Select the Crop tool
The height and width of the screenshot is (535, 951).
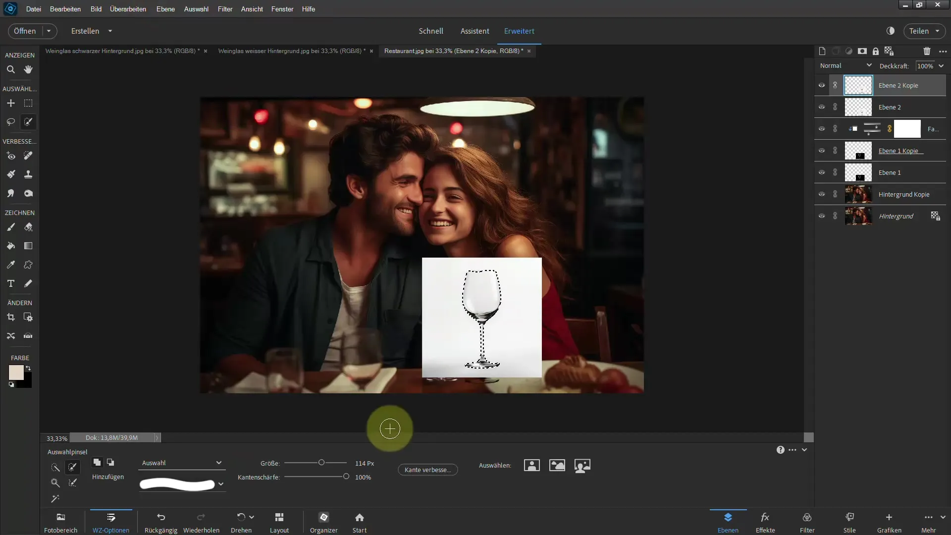click(x=10, y=317)
